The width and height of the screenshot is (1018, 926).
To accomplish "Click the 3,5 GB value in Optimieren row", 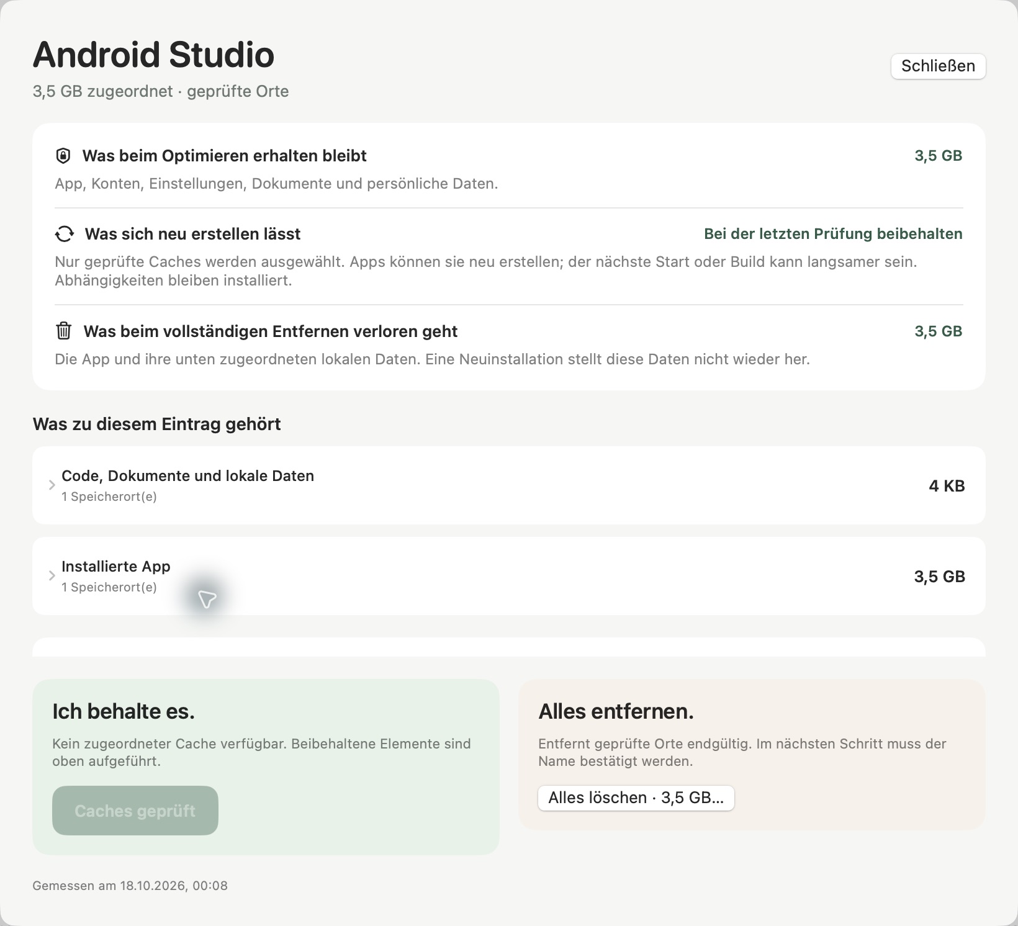I will (938, 156).
